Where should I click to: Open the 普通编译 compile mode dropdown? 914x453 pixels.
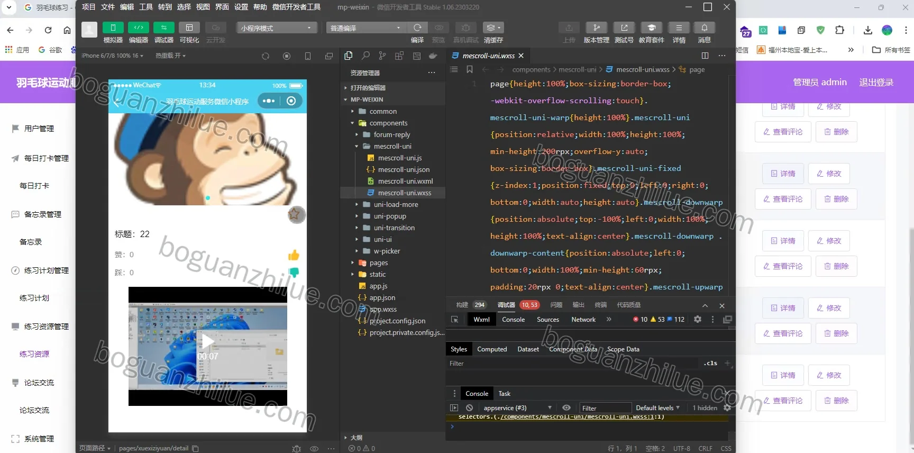point(365,28)
